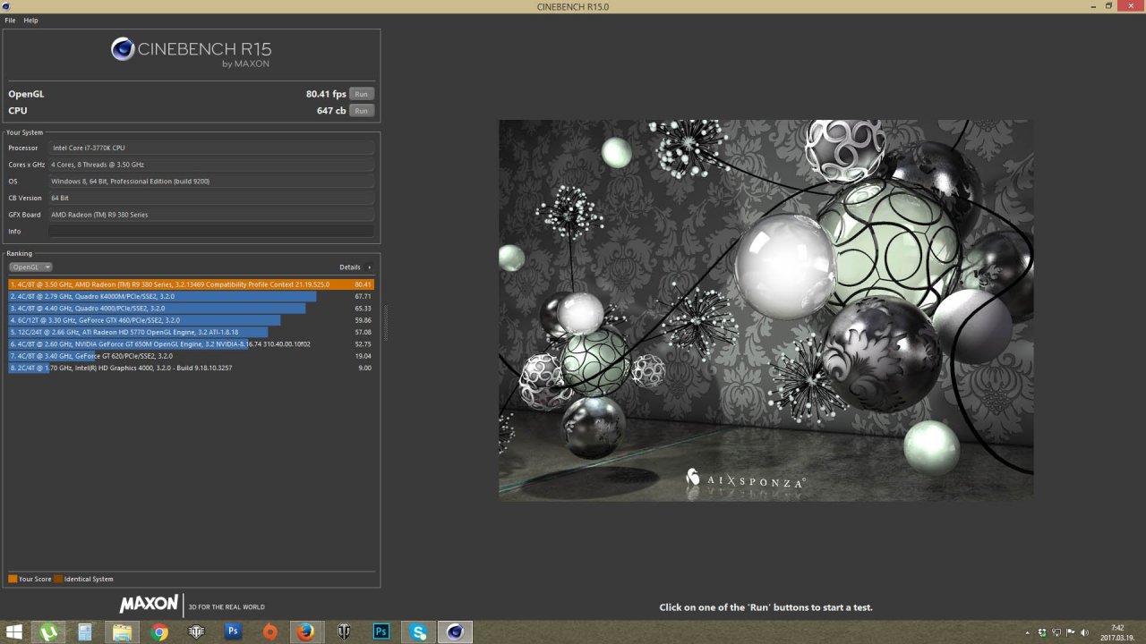Click the Origin taskbar icon
The image size is (1146, 644).
[269, 632]
